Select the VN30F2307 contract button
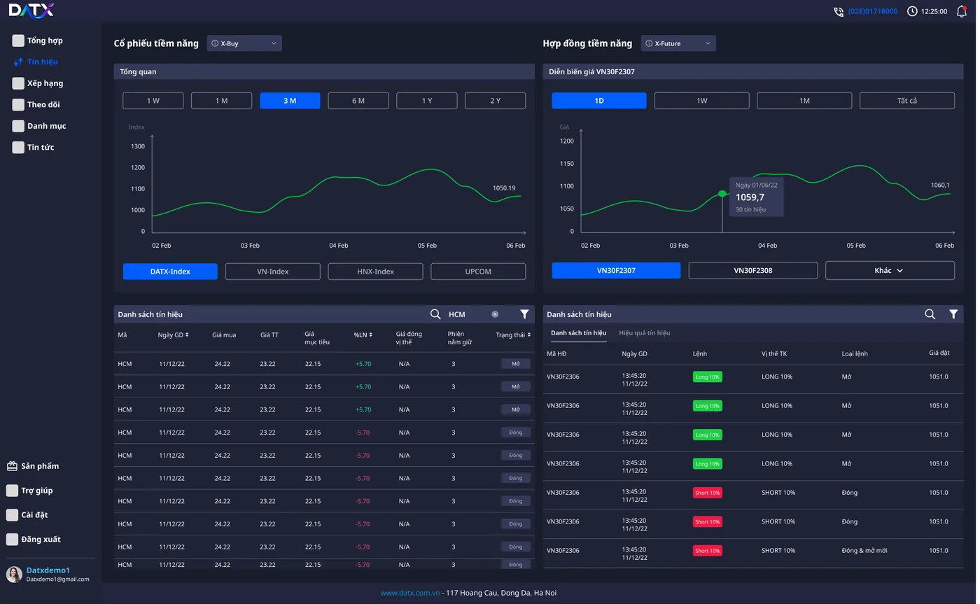The height and width of the screenshot is (604, 980). pyautogui.click(x=616, y=271)
